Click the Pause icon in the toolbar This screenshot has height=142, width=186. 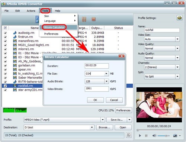(x=84, y=19)
